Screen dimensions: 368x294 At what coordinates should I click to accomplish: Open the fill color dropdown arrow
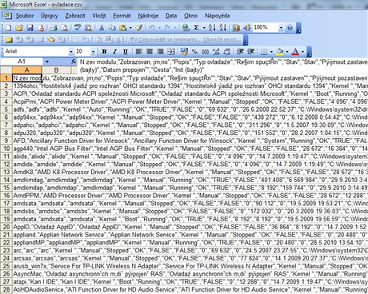[287, 51]
